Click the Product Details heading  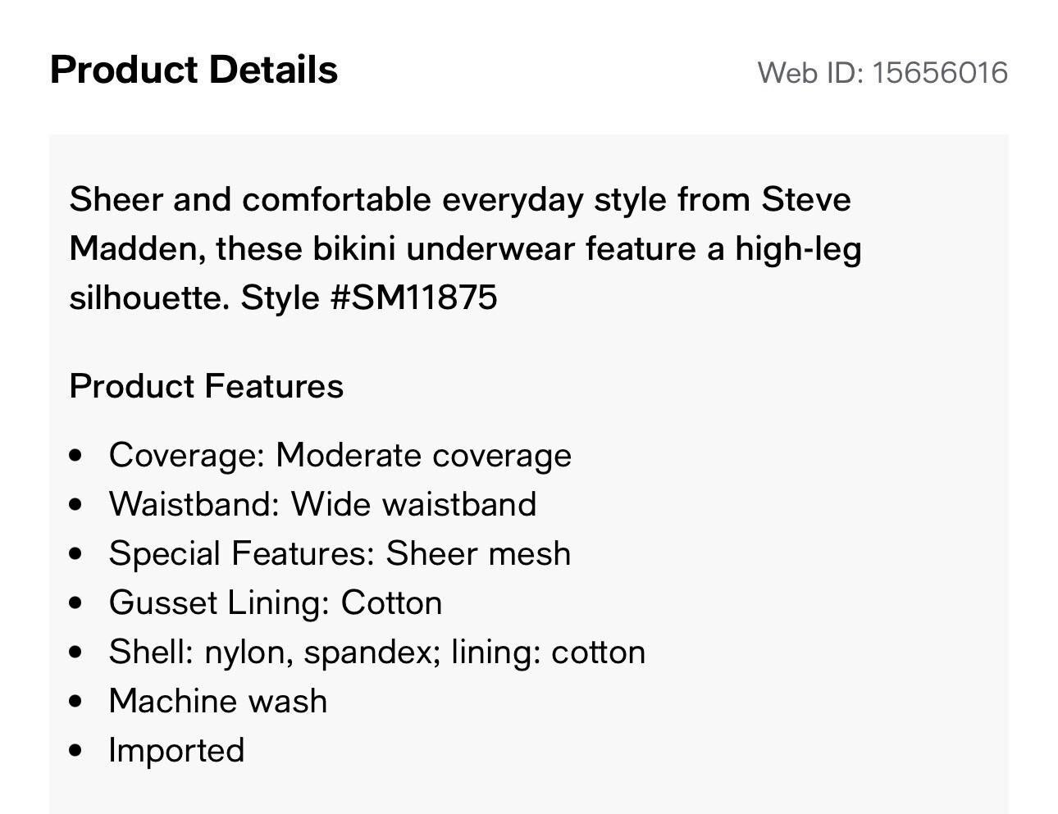coord(194,70)
